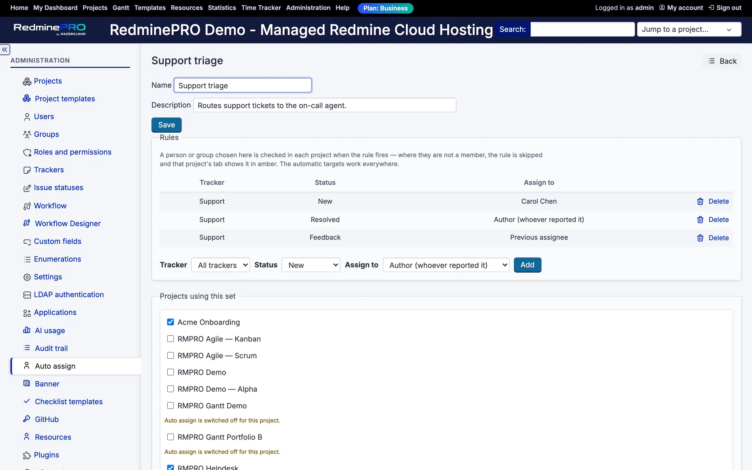
Task: Click the Custom fields icon
Action: pos(27,242)
